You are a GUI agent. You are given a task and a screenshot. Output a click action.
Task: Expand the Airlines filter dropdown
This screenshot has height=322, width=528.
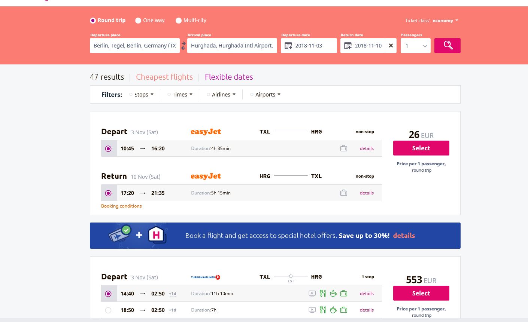coord(221,95)
